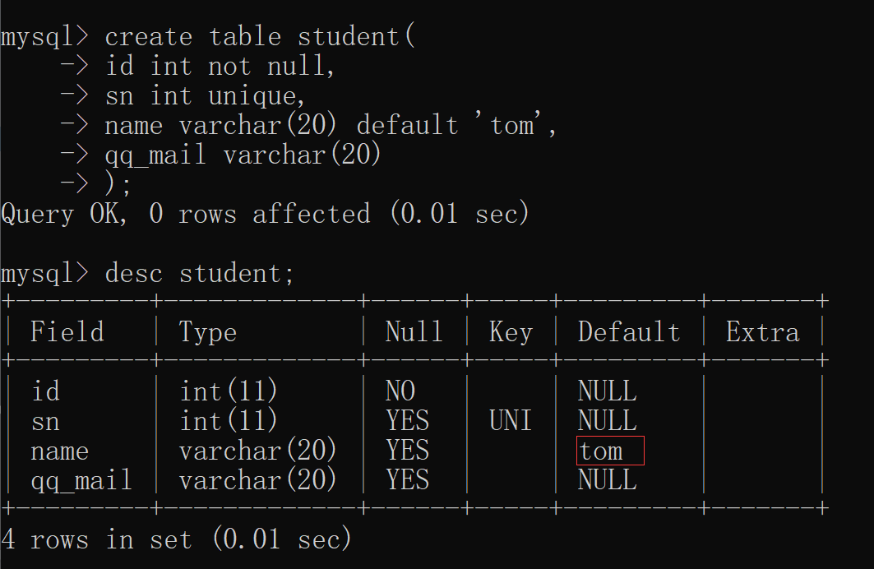Screen dimensions: 874x569
Task: Click the name varchar(20) default 'tom' line
Action: 331,125
